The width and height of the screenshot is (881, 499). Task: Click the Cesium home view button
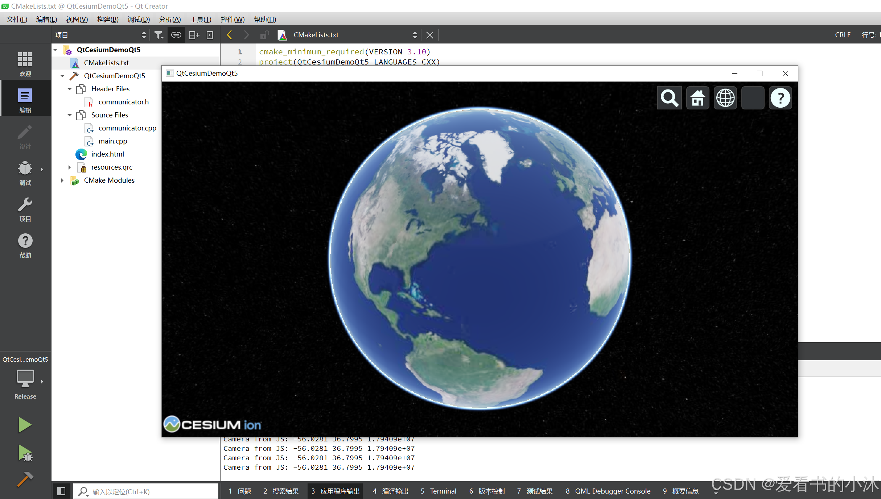[697, 98]
